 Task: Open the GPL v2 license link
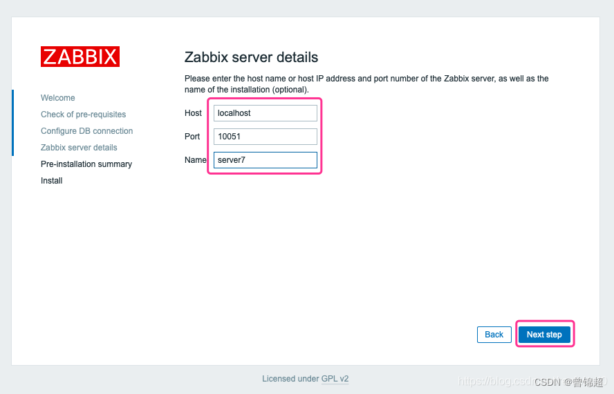pyautogui.click(x=335, y=379)
